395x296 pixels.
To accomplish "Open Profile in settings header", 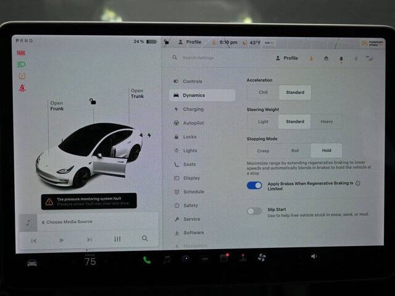I will 287,58.
